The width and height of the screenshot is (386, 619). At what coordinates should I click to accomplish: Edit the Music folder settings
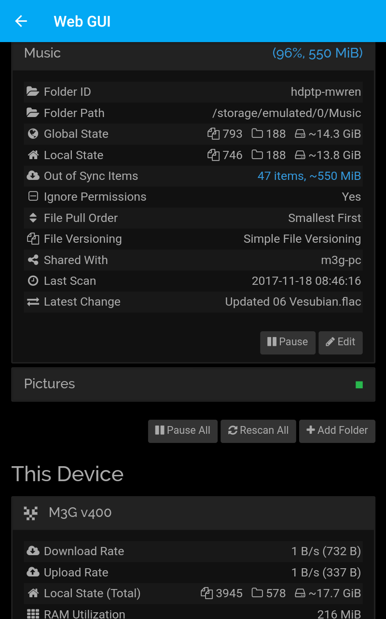pos(340,342)
